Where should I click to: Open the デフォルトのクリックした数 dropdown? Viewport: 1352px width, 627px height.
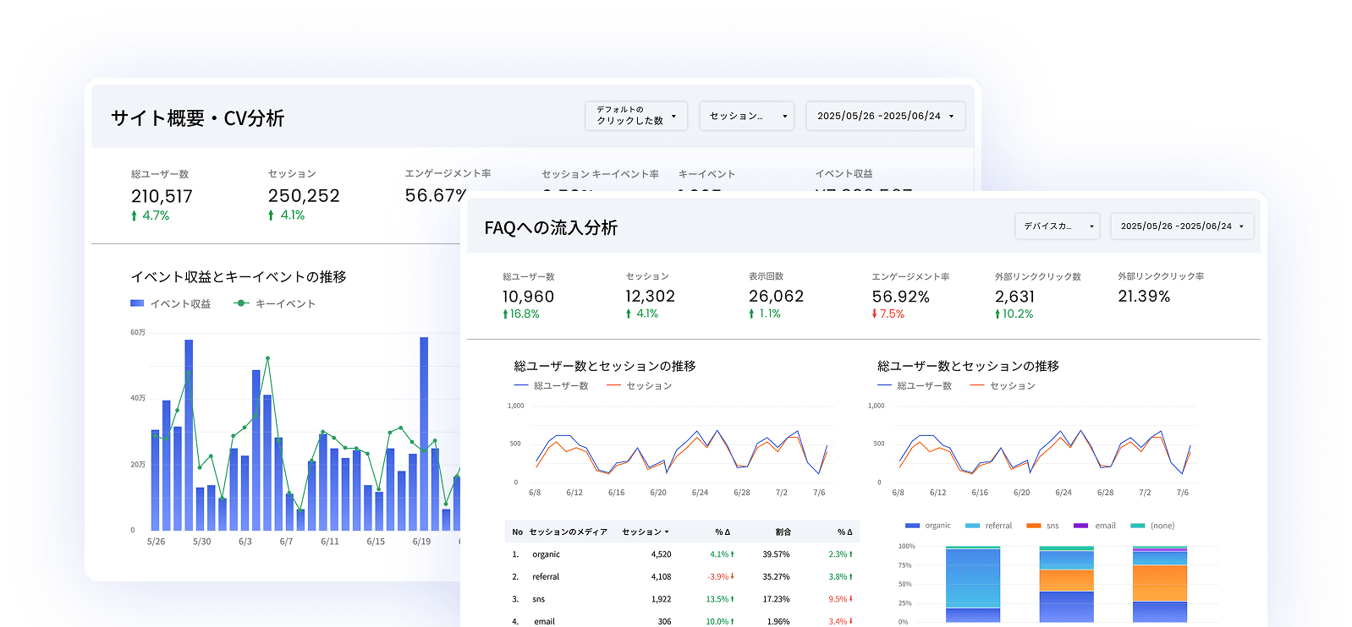point(636,116)
